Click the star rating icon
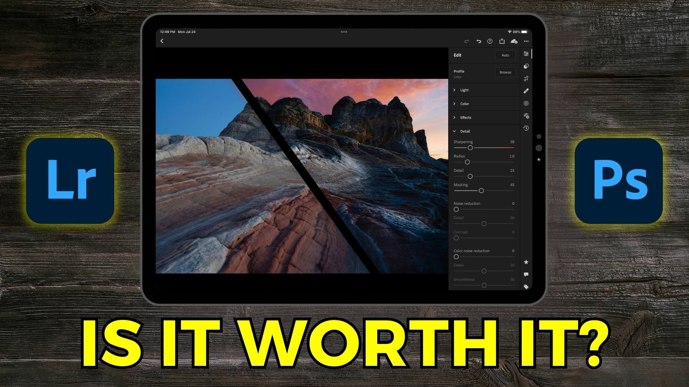Image resolution: width=689 pixels, height=387 pixels. [x=526, y=262]
